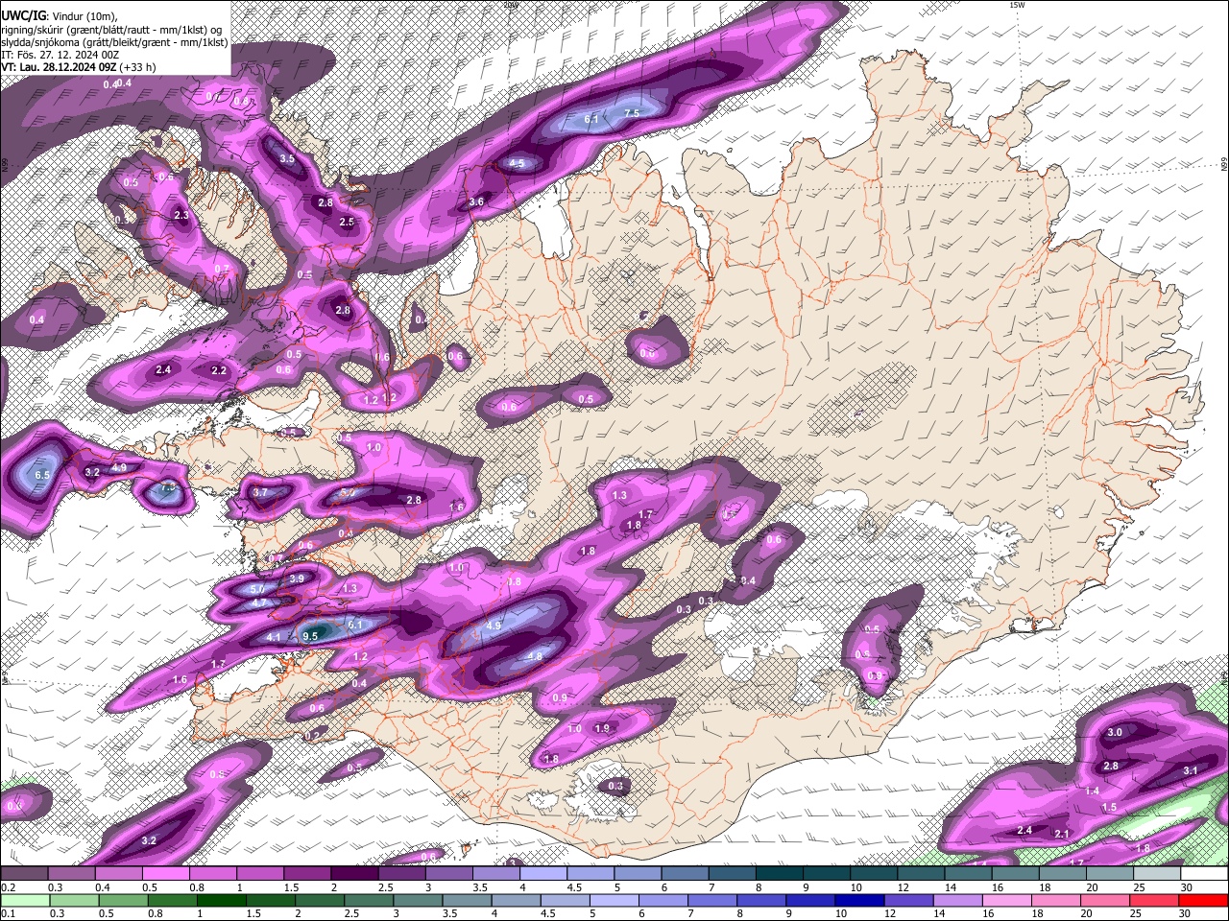Select upper legend dark teal swatch labeled 9
Screen dimensions: 1229x921
[827, 874]
